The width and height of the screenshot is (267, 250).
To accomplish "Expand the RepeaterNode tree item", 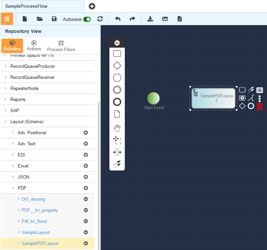I will [6, 88].
